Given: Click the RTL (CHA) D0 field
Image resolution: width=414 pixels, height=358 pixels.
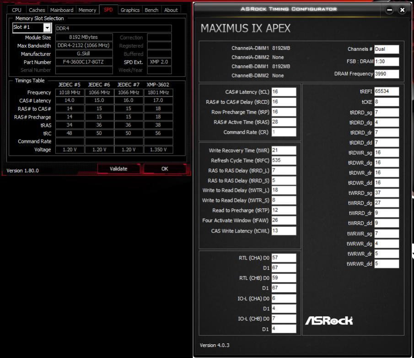Looking at the screenshot, I should [284, 258].
